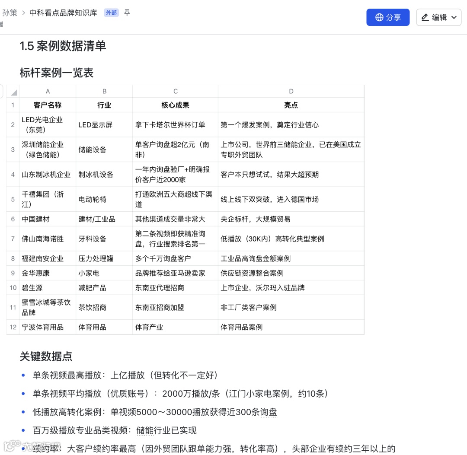
Task: Click the cell 电动轮椅
Action: (x=104, y=199)
